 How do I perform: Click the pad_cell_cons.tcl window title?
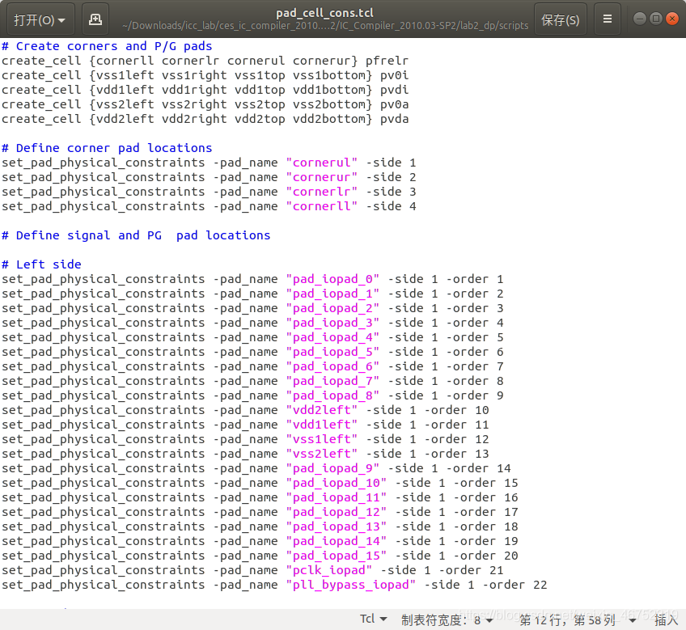point(324,13)
